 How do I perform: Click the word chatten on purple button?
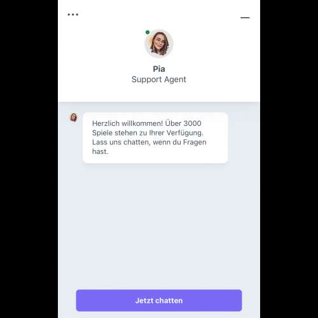(169, 301)
